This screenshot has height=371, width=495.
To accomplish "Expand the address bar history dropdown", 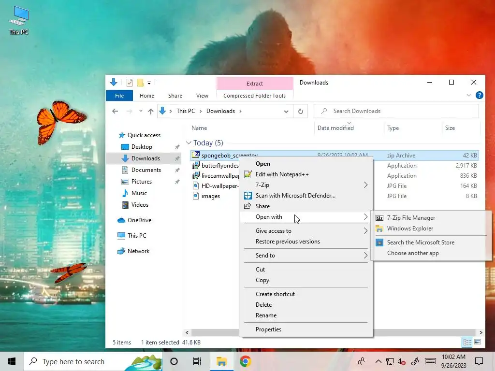I will coord(286,112).
